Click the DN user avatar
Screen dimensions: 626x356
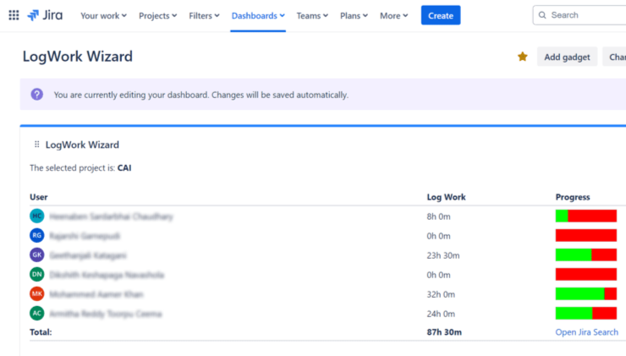pyautogui.click(x=37, y=275)
